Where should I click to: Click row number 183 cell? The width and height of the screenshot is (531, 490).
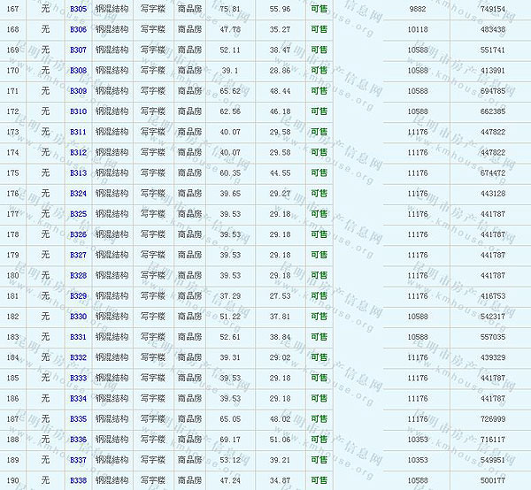click(12, 337)
